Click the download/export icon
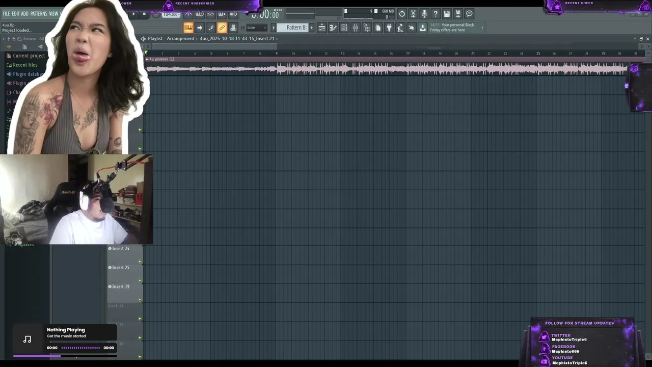Screen dimensions: 652x367 coord(423,28)
